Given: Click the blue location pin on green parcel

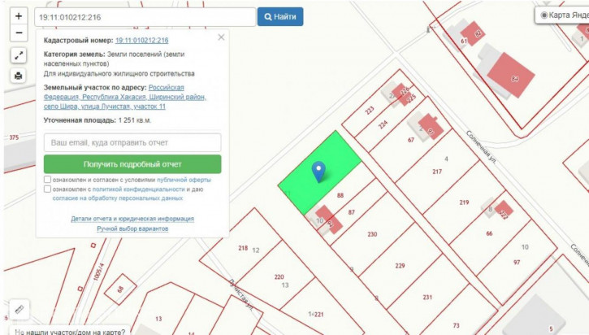Looking at the screenshot, I should (319, 171).
